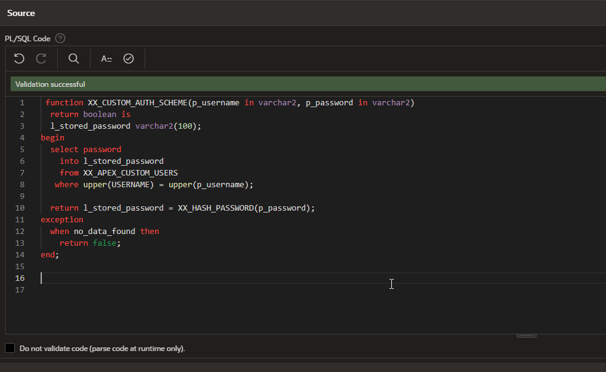This screenshot has width=606, height=372.
Task: Click function name XX_CUSTOM_AUTH_SCHEME in the code
Action: pyautogui.click(x=138, y=103)
